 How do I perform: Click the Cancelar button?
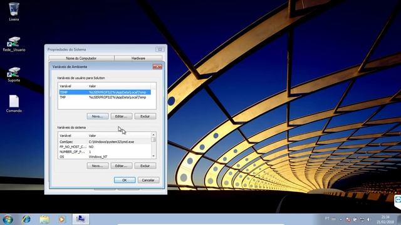pos(148,180)
